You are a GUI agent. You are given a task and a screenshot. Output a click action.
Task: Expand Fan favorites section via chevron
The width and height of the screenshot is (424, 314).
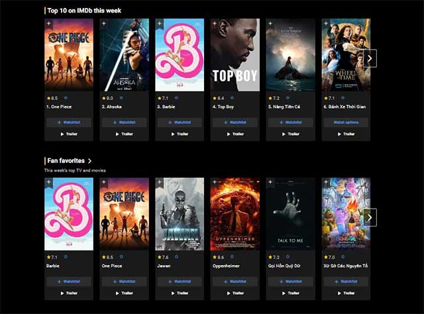[90, 161]
